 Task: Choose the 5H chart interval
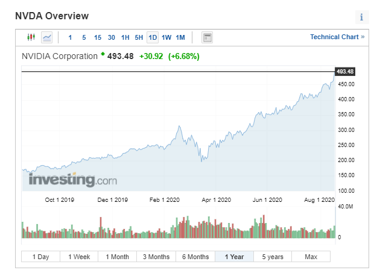(x=139, y=37)
